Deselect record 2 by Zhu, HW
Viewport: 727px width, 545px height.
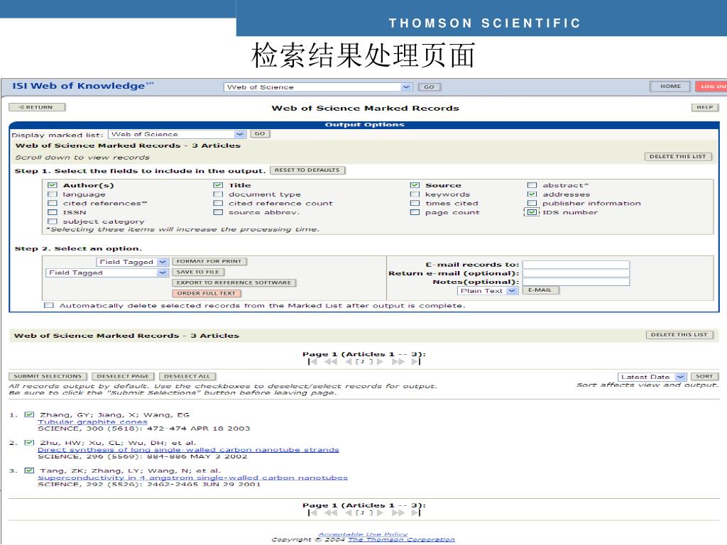click(29, 442)
